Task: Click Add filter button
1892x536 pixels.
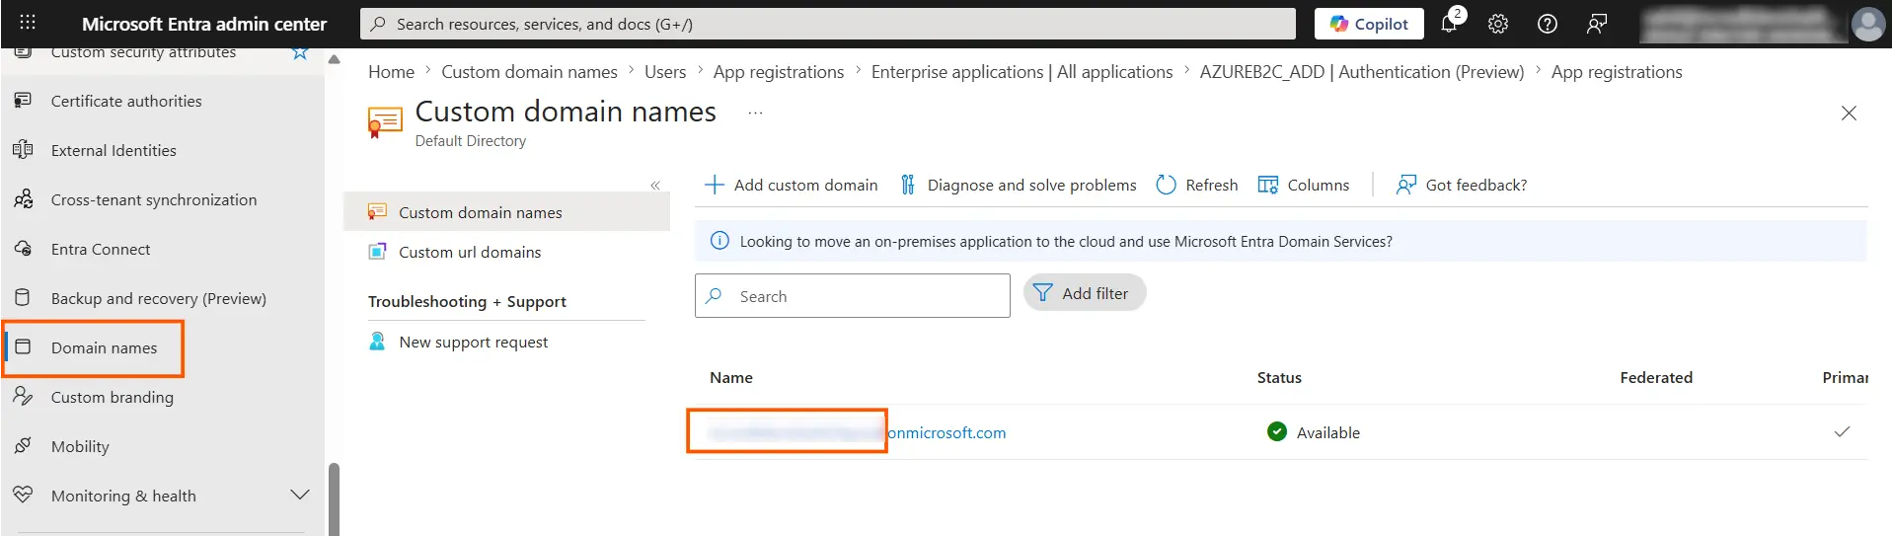Action: pos(1084,293)
